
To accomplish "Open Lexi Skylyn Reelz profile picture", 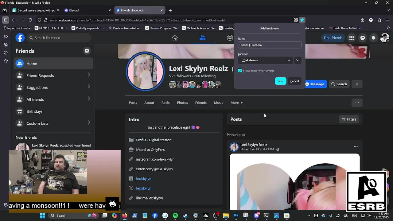I will 146,71.
